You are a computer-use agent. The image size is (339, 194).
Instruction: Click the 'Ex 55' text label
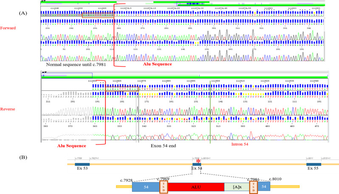313,168
